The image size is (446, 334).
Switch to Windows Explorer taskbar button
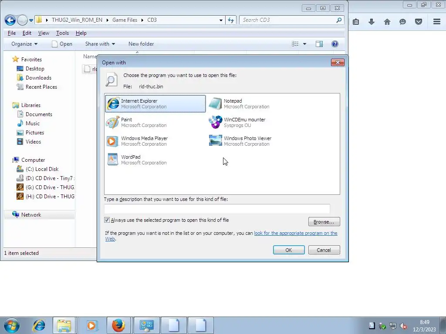click(x=64, y=325)
